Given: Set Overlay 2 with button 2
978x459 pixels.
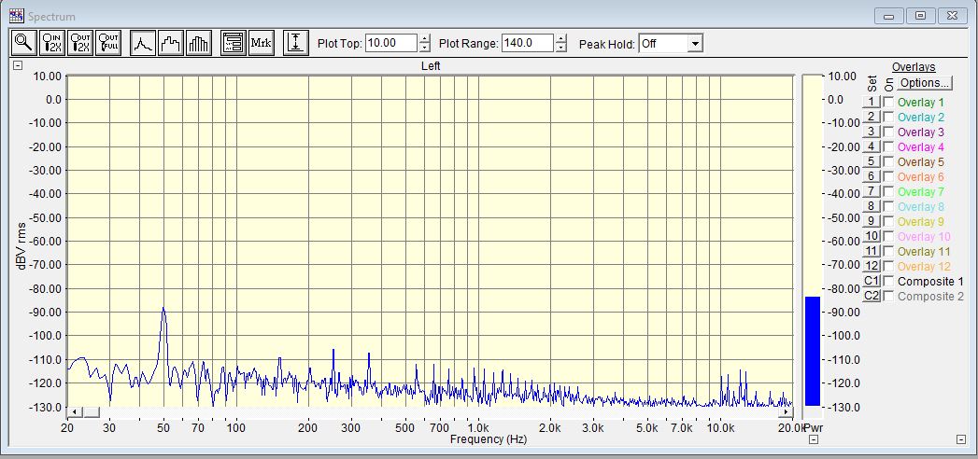Looking at the screenshot, I should point(872,118).
